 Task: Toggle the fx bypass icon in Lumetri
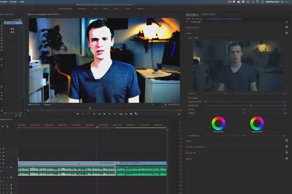187,22
